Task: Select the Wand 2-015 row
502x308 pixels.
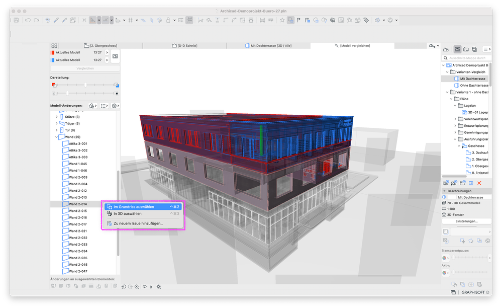Action: coord(83,210)
